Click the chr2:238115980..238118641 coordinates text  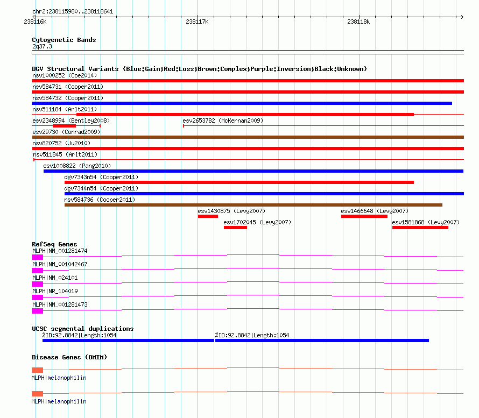(73, 11)
